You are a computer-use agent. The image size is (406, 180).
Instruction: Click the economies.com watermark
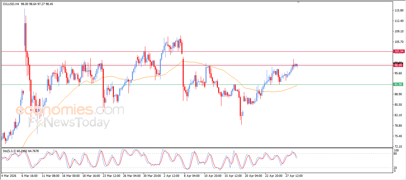(x=70, y=110)
